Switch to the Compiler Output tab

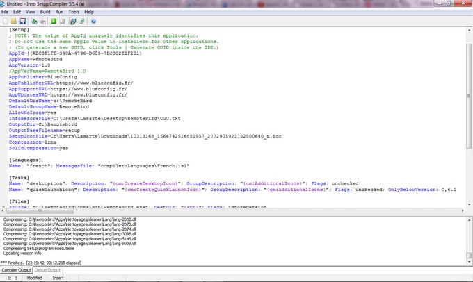pyautogui.click(x=16, y=270)
